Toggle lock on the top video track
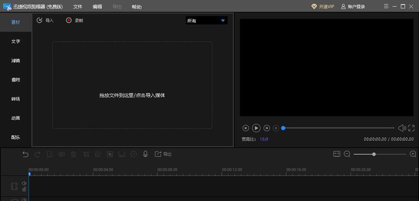419x201 pixels. (24, 189)
